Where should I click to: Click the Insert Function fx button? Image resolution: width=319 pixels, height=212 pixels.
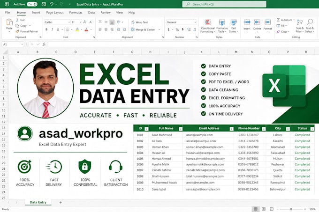tap(44, 44)
